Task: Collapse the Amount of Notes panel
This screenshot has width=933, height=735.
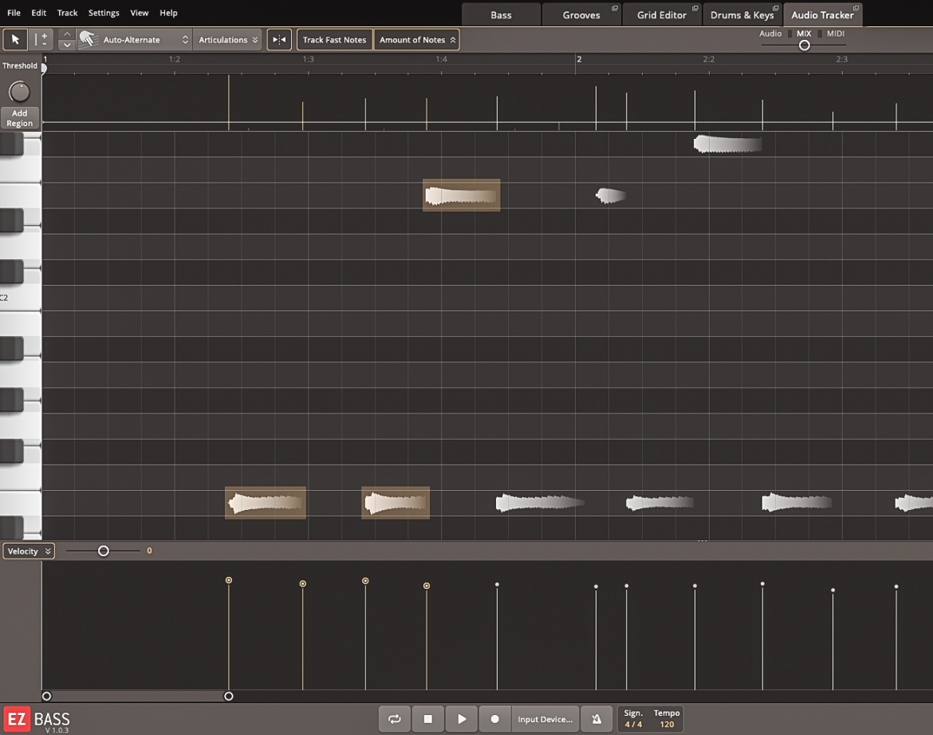Action: coord(416,40)
